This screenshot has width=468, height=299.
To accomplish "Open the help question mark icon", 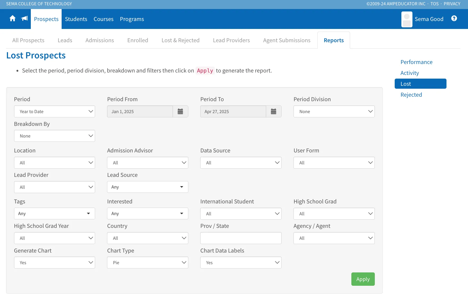I will pyautogui.click(x=454, y=18).
